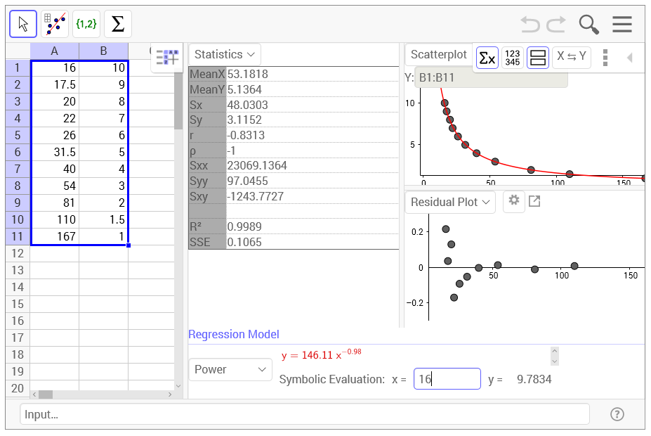Click the Symbolic Evaluation x field
This screenshot has height=436, width=651.
(x=447, y=379)
